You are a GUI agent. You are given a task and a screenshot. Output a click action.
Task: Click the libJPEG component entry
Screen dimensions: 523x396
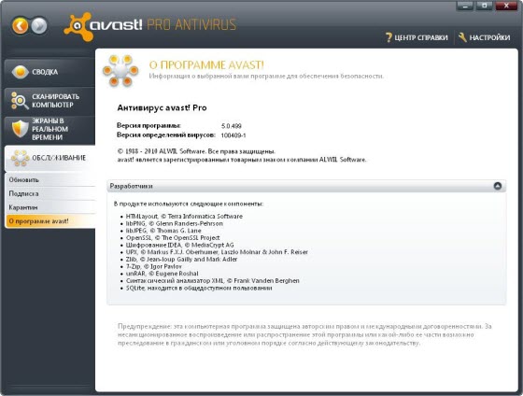pyautogui.click(x=163, y=231)
